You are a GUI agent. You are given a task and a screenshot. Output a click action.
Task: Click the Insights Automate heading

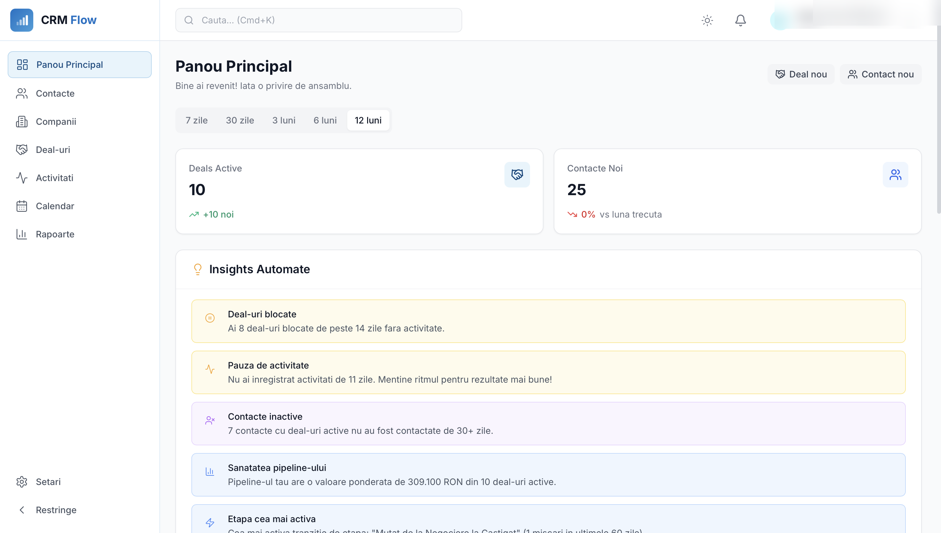pyautogui.click(x=260, y=269)
